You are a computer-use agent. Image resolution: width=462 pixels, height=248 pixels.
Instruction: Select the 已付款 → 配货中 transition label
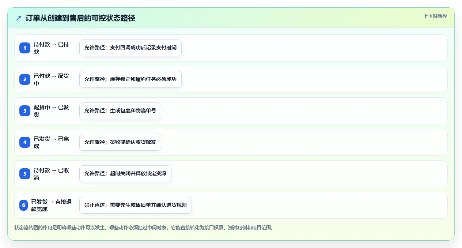[x=52, y=79]
